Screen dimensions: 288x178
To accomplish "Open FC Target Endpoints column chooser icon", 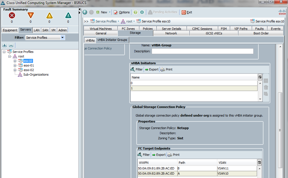I will 259,162.
